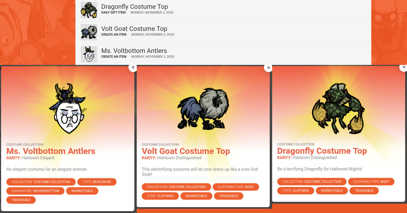407x213 pixels.
Task: Click Tradeable tag on Dragonfly card
Action: click(x=364, y=191)
